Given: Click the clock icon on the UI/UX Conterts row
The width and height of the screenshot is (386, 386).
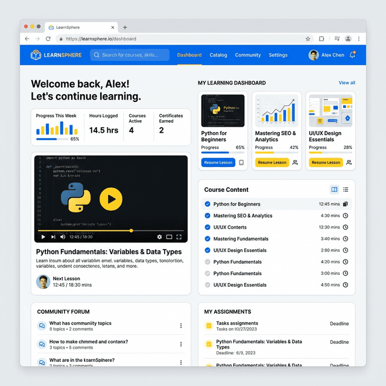Looking at the screenshot, I should pyautogui.click(x=346, y=227).
